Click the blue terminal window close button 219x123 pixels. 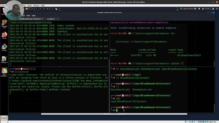214,13
